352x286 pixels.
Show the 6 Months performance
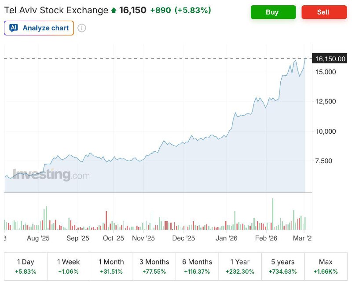[197, 267]
